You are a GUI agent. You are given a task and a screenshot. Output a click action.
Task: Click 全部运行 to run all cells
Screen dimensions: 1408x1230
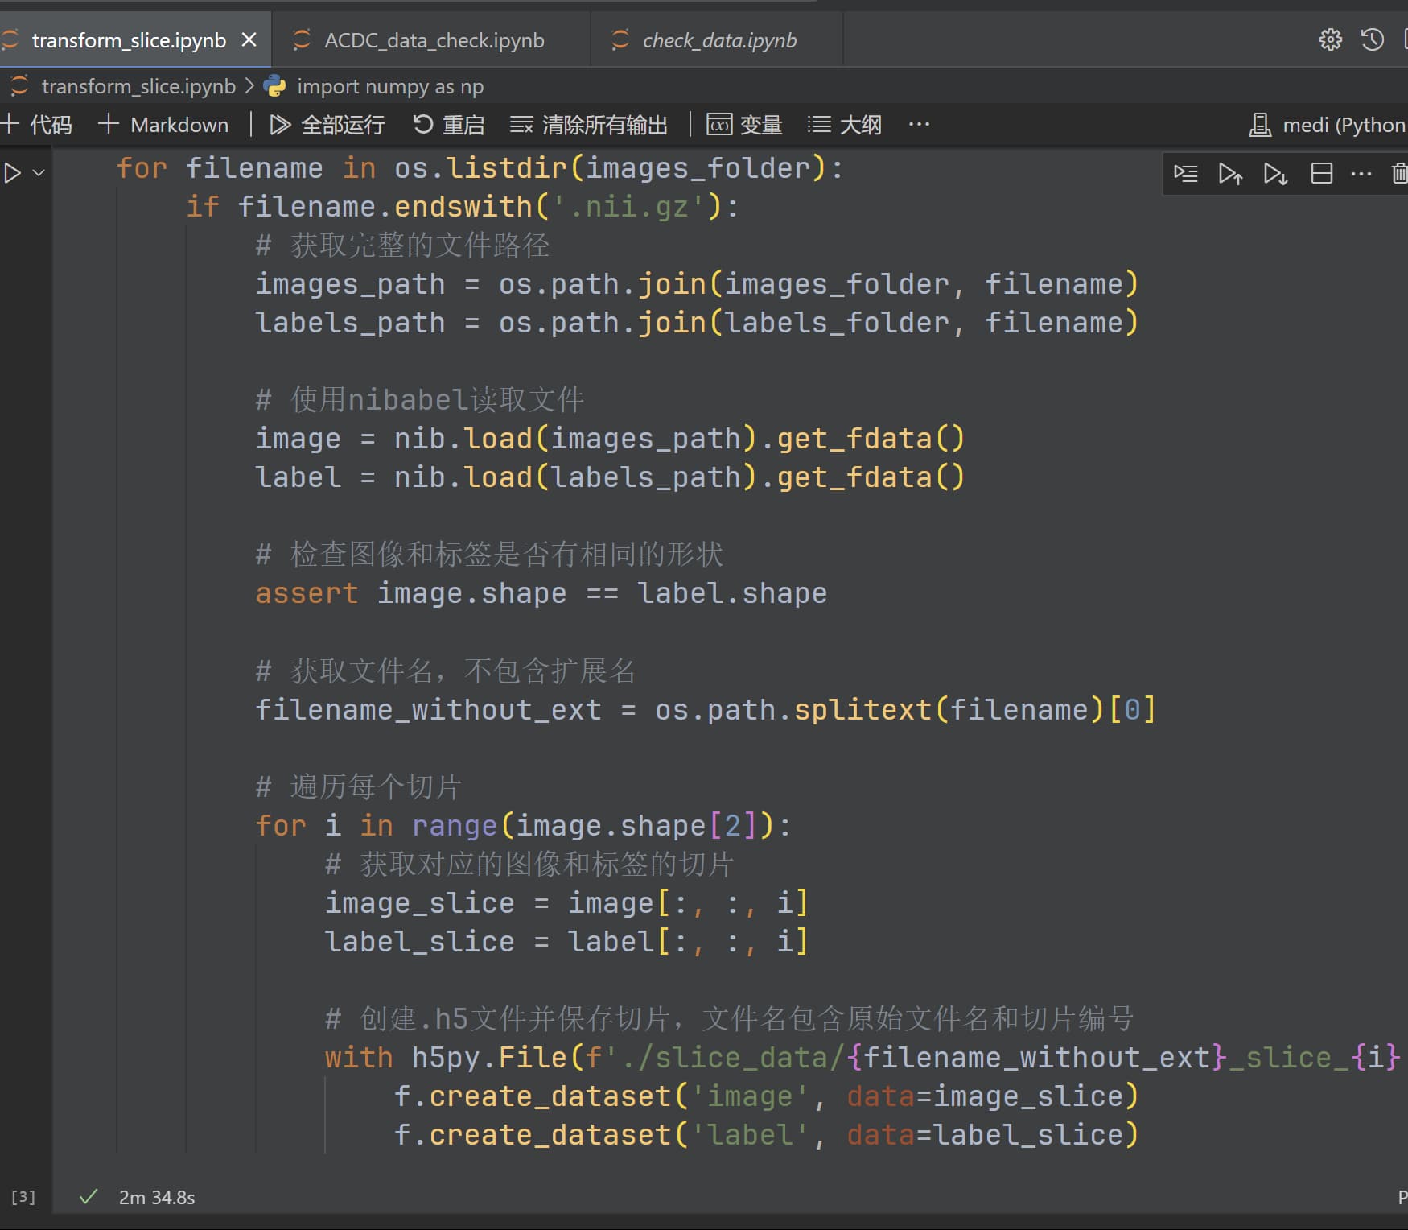[327, 125]
